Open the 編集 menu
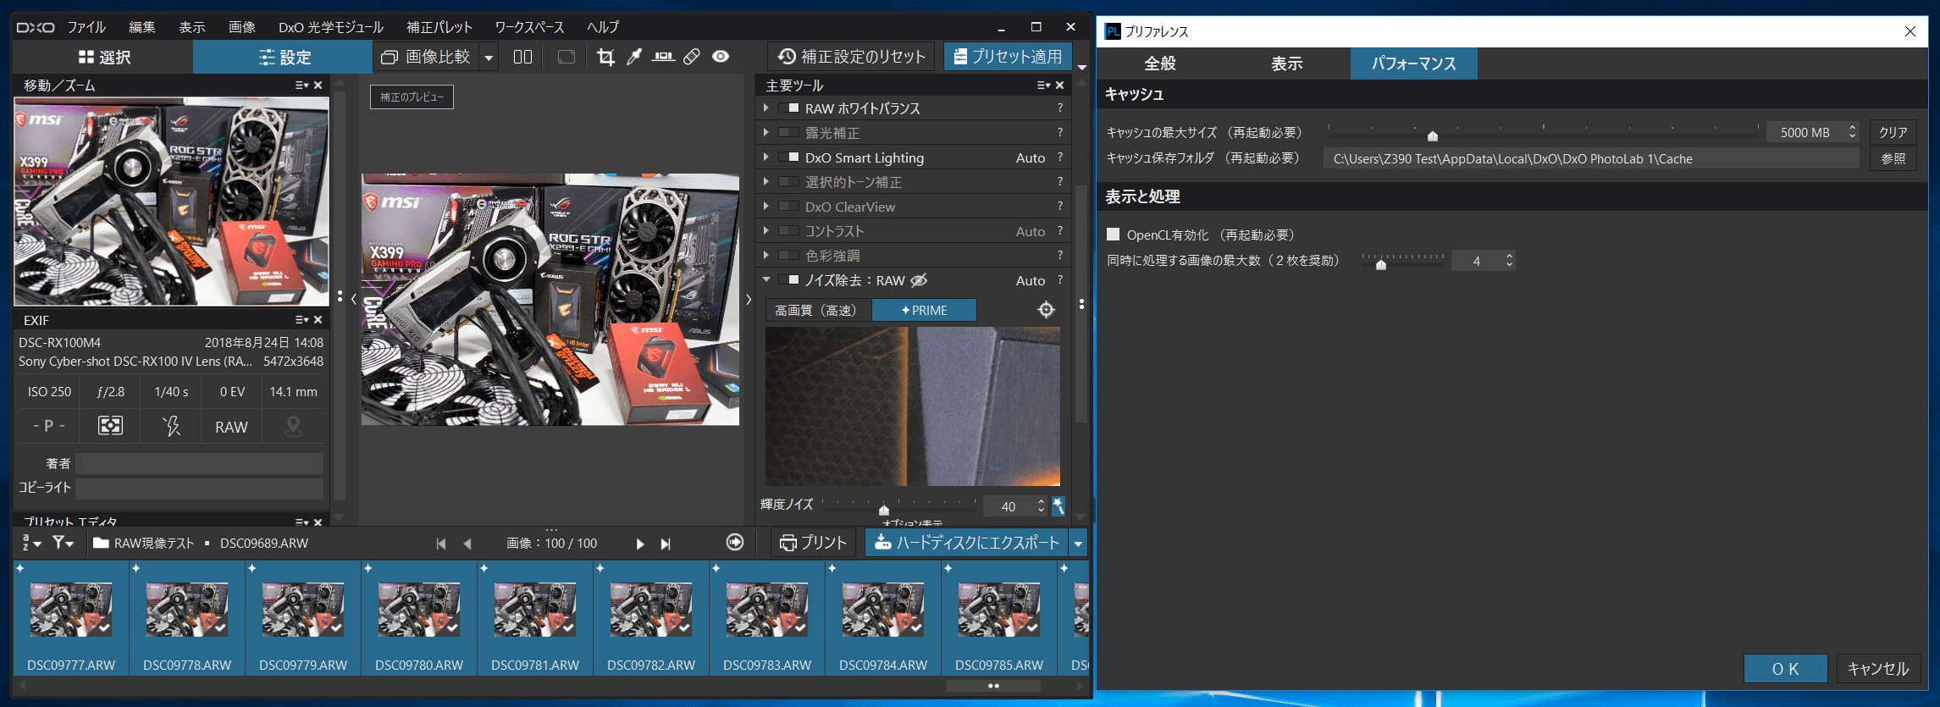The width and height of the screenshot is (1940, 707). coord(142,27)
